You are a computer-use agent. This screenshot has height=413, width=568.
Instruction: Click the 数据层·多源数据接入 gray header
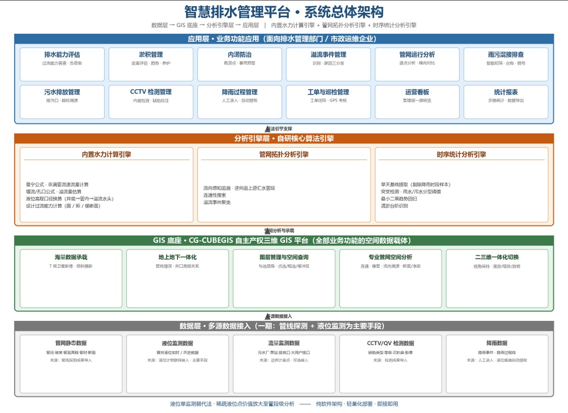click(x=284, y=326)
